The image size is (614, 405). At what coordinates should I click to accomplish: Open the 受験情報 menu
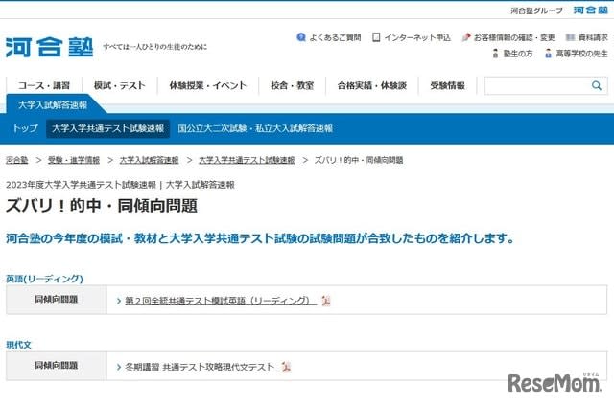tap(448, 85)
